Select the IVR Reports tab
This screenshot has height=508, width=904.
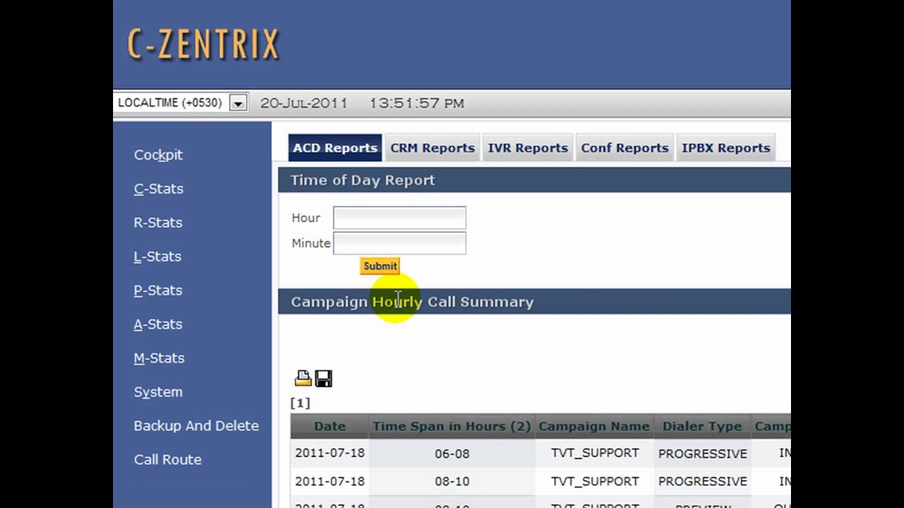coord(528,148)
